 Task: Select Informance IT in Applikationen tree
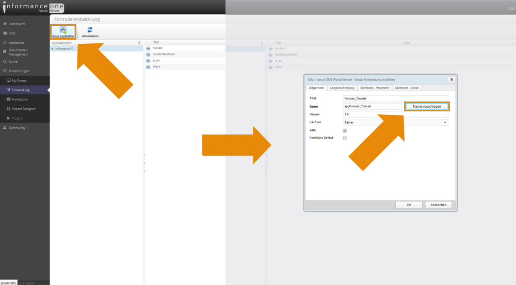pyautogui.click(x=64, y=48)
